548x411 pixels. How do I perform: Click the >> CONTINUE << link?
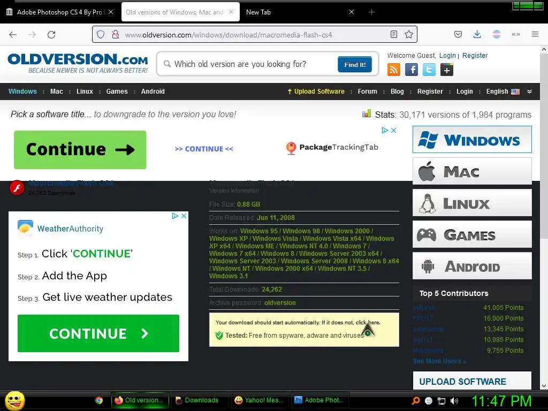(204, 149)
